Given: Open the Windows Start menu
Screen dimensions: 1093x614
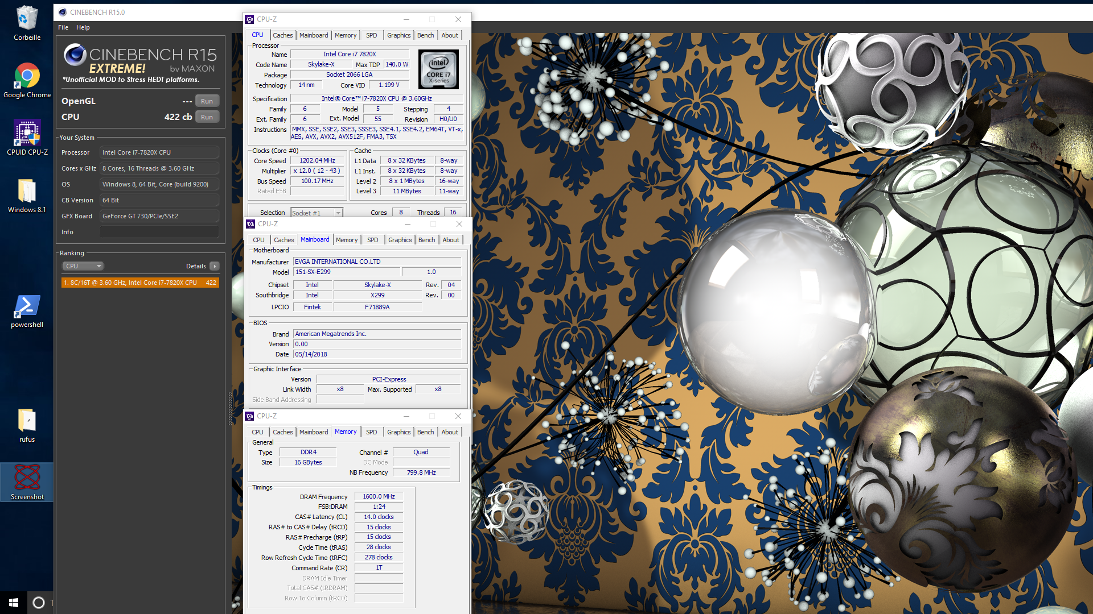Looking at the screenshot, I should 14,603.
